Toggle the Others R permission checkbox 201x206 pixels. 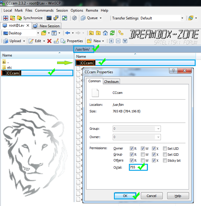point(132,160)
